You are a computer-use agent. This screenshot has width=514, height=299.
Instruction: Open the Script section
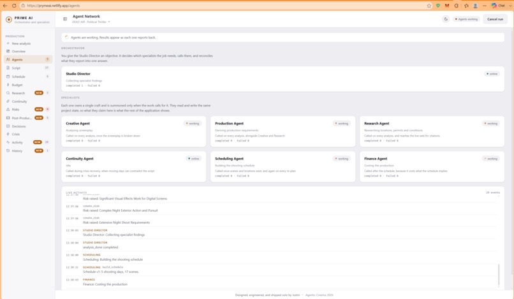(x=27, y=68)
